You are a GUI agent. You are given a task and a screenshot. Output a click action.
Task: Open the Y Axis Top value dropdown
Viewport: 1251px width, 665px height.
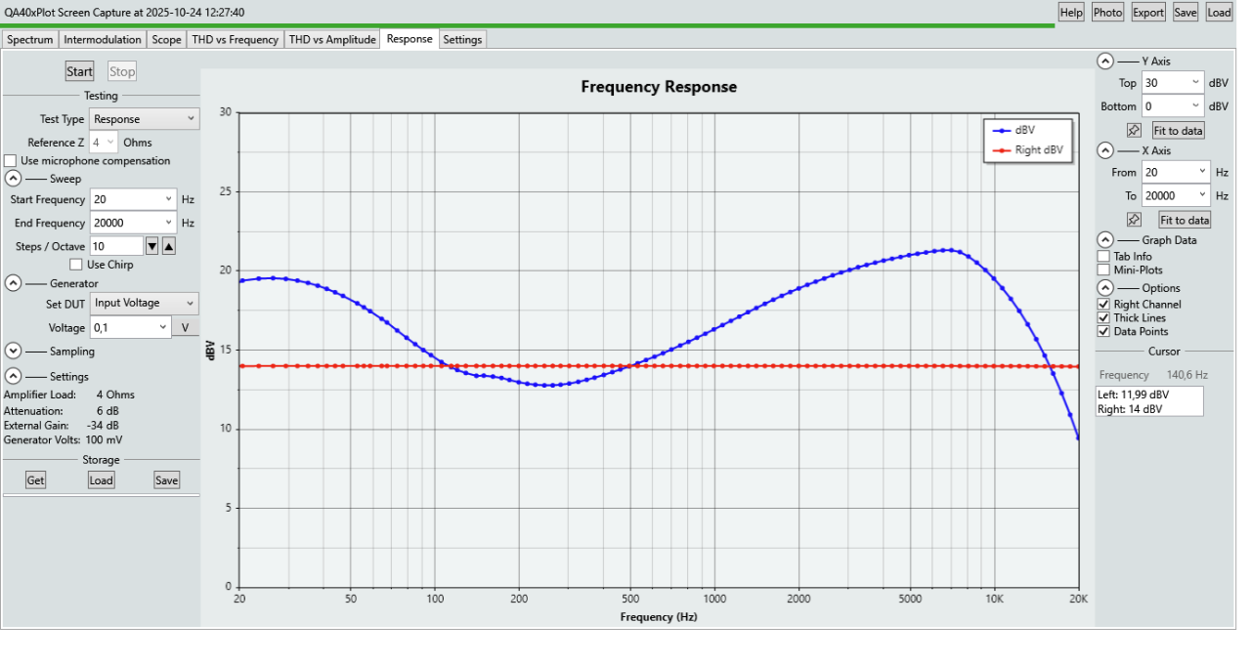pos(1195,83)
